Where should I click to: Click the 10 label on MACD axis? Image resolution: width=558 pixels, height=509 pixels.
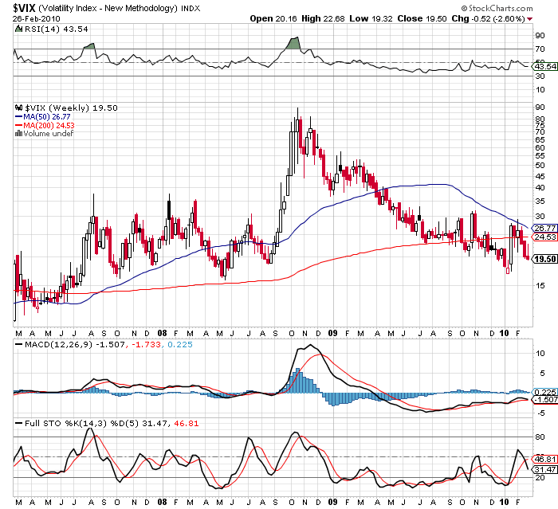[x=540, y=353]
